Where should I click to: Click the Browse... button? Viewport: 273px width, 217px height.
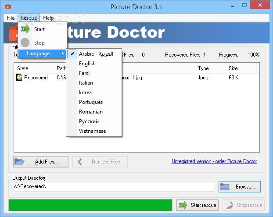pos(240,187)
